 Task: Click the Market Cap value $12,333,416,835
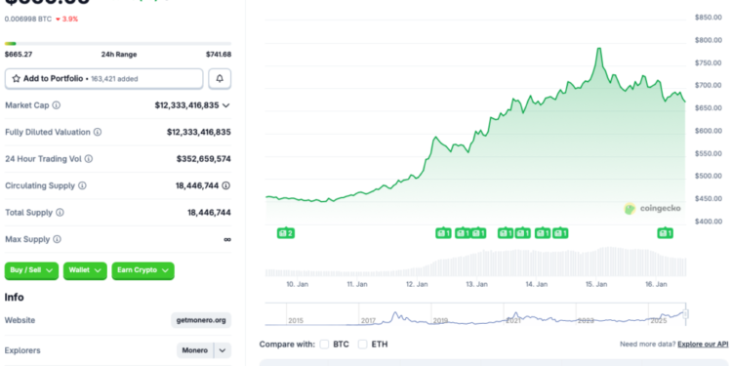(186, 105)
